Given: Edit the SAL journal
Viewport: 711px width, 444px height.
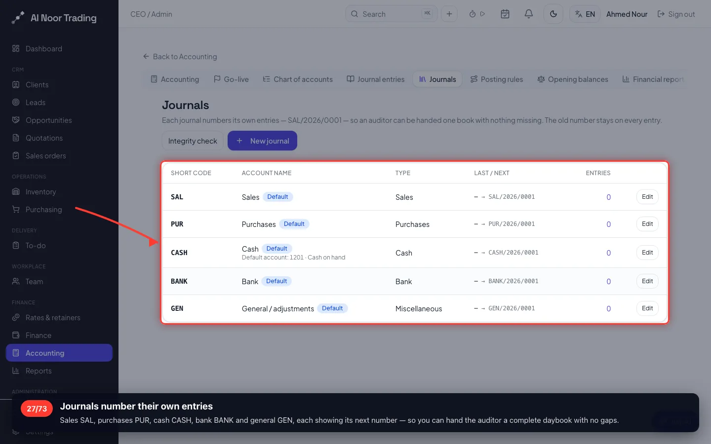Looking at the screenshot, I should point(647,197).
